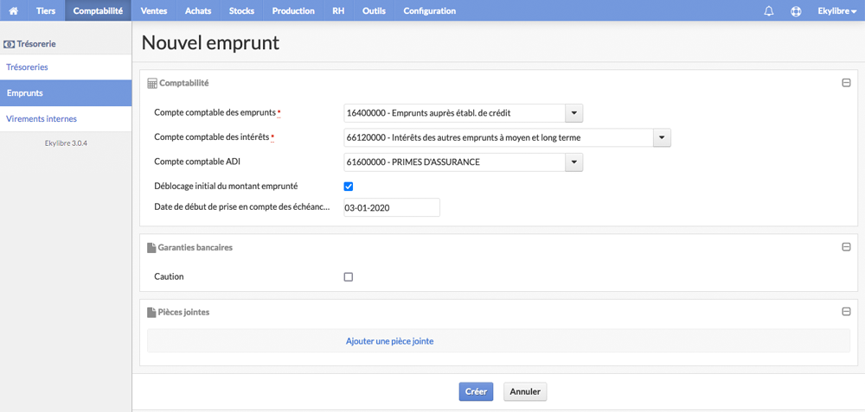
Task: Open the Production menu
Action: [293, 10]
